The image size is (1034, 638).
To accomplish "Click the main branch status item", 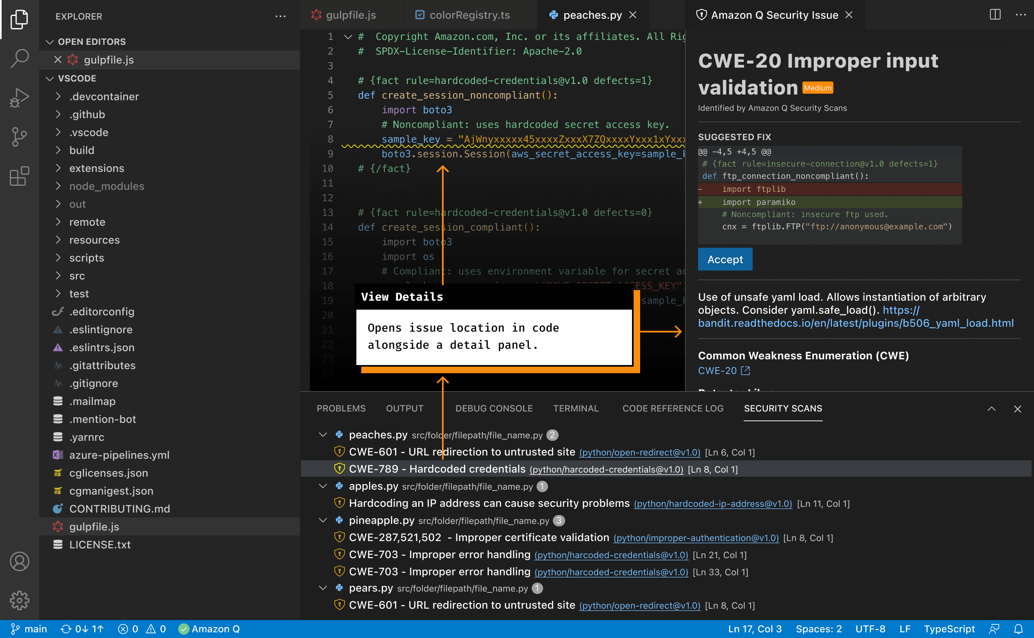I will coord(28,629).
